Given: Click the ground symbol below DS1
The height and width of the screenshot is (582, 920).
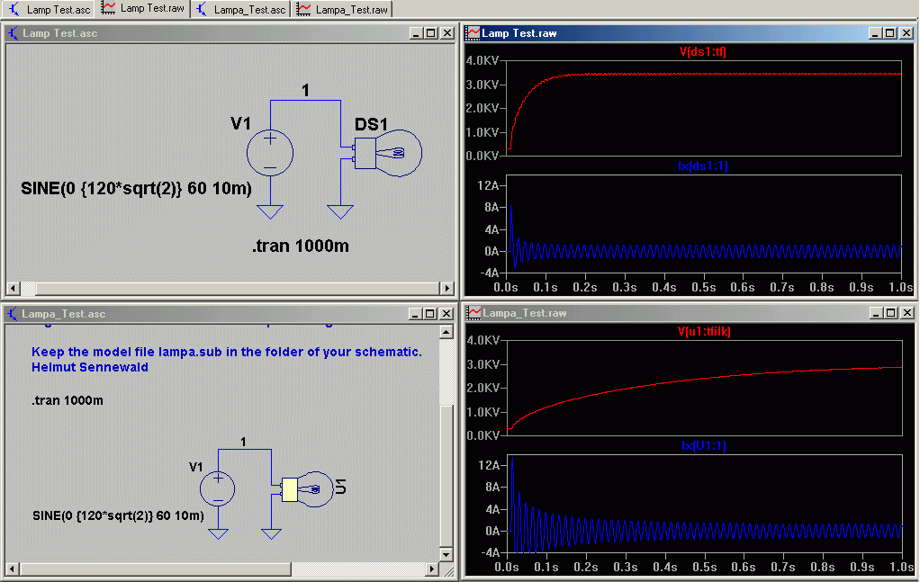Looking at the screenshot, I should point(340,211).
